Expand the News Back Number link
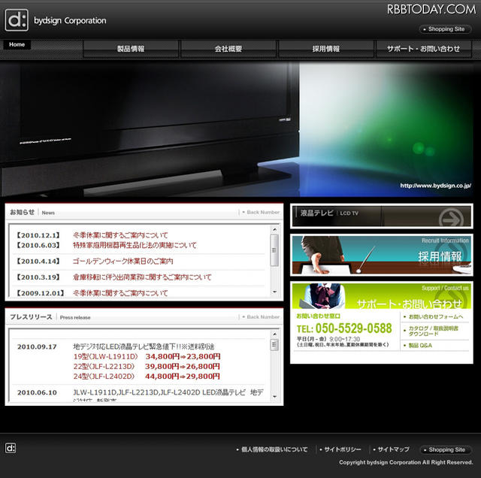Viewport: 481px width, 478px height. point(261,212)
